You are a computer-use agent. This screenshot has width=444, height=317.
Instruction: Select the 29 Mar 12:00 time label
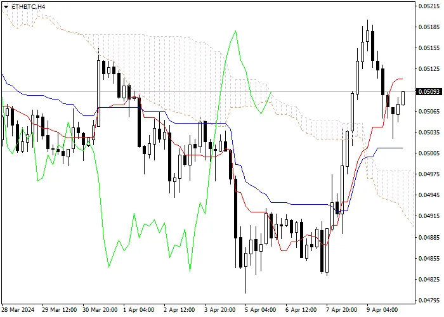pos(59,310)
